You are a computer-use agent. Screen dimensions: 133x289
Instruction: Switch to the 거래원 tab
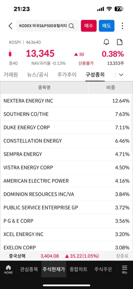tap(11, 75)
